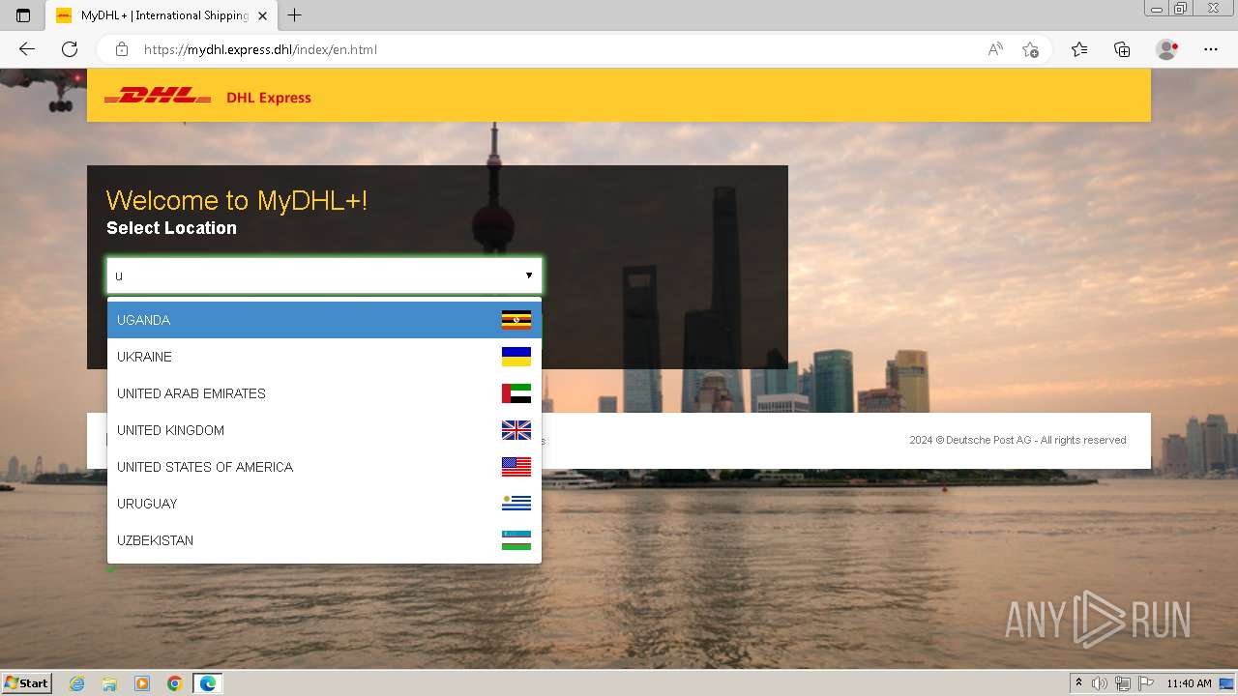Switch to the MyDHL+ tab

coord(162,15)
